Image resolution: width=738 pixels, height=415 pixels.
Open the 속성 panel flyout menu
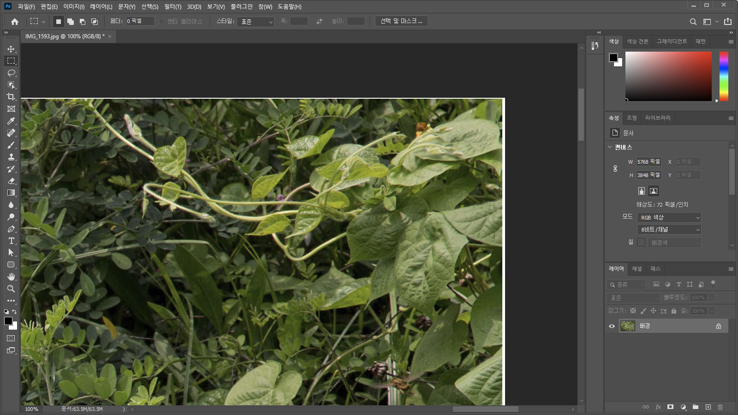(x=731, y=118)
